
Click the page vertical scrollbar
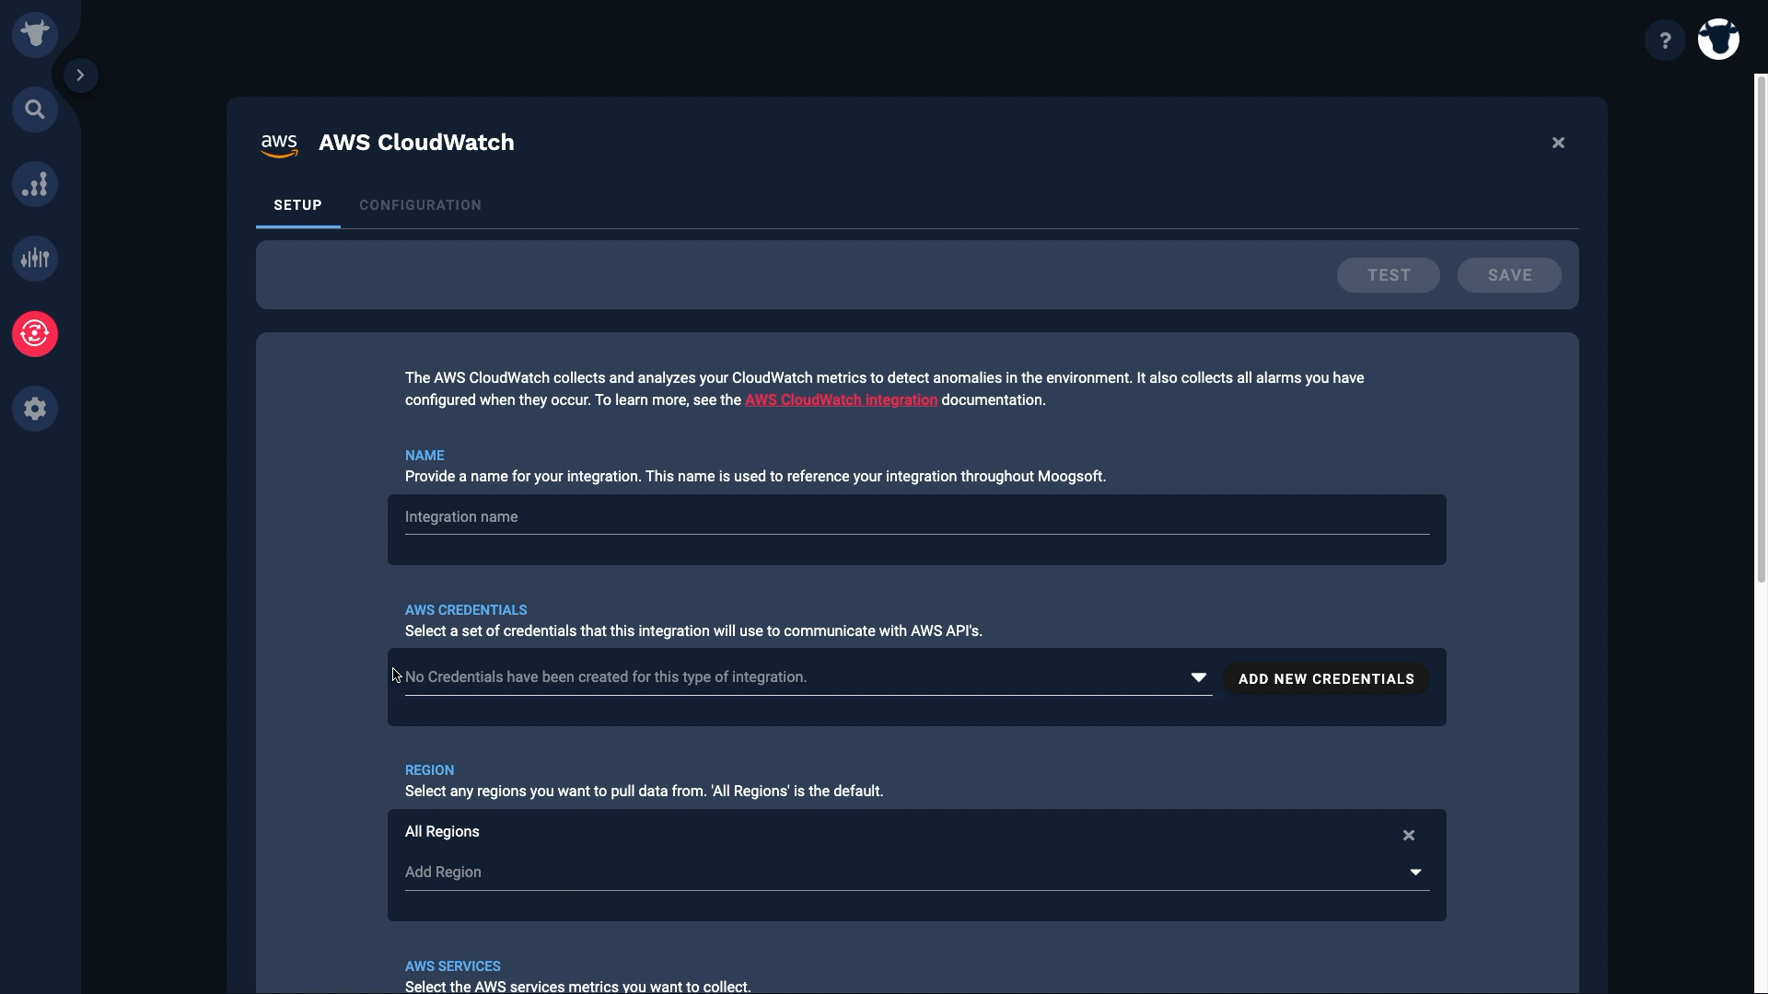[x=1762, y=328]
